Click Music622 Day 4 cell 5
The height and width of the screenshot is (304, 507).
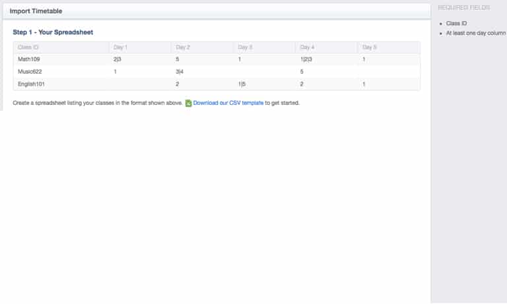[302, 72]
